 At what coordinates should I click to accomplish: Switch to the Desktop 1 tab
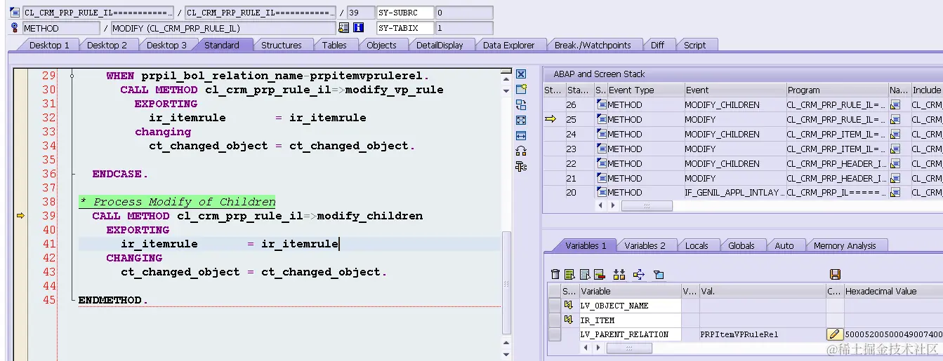49,45
